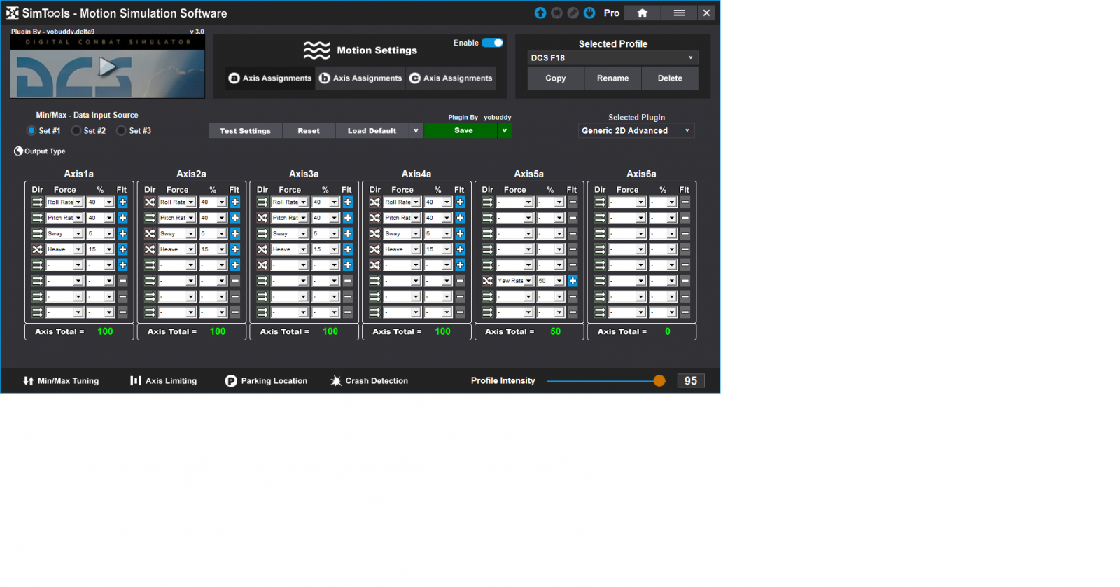Open Axis1a Roll Rate percent dropdown
The image size is (1120, 587).
tap(101, 202)
